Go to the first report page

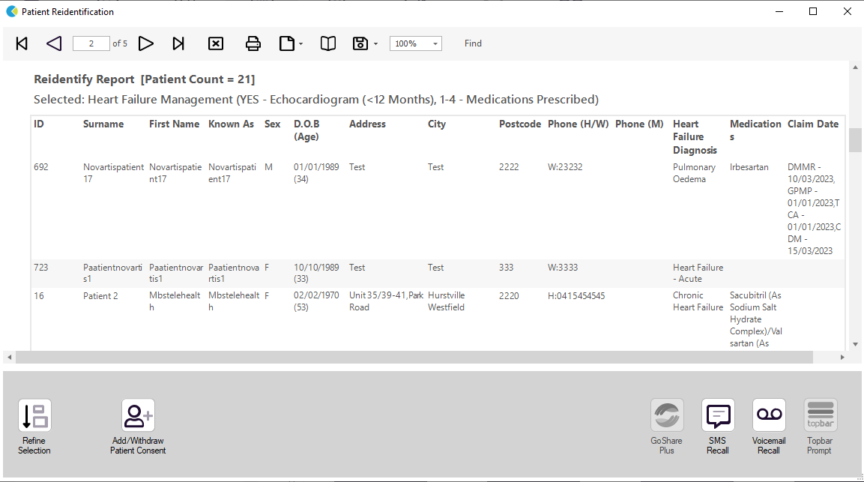pyautogui.click(x=22, y=43)
